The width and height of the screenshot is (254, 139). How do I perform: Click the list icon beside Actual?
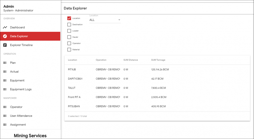point(5,72)
